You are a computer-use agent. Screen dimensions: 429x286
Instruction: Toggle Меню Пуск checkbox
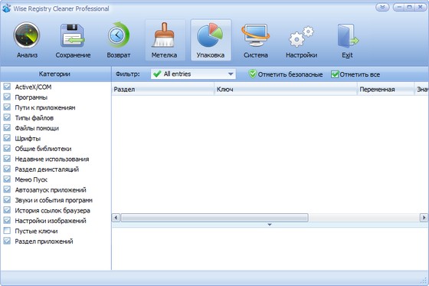(7, 179)
